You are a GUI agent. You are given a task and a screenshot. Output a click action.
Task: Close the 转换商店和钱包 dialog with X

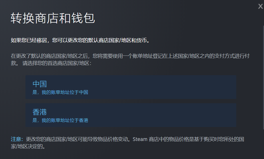pos(260,6)
